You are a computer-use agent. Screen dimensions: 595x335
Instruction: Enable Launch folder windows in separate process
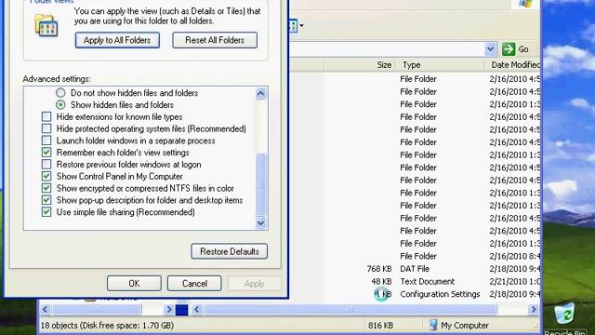pos(46,141)
